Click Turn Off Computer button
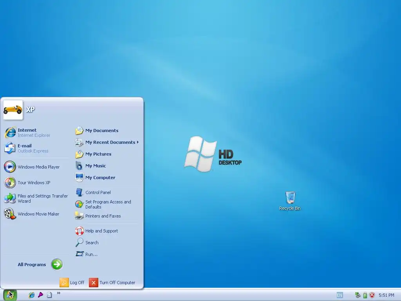The width and height of the screenshot is (401, 301). 112,283
